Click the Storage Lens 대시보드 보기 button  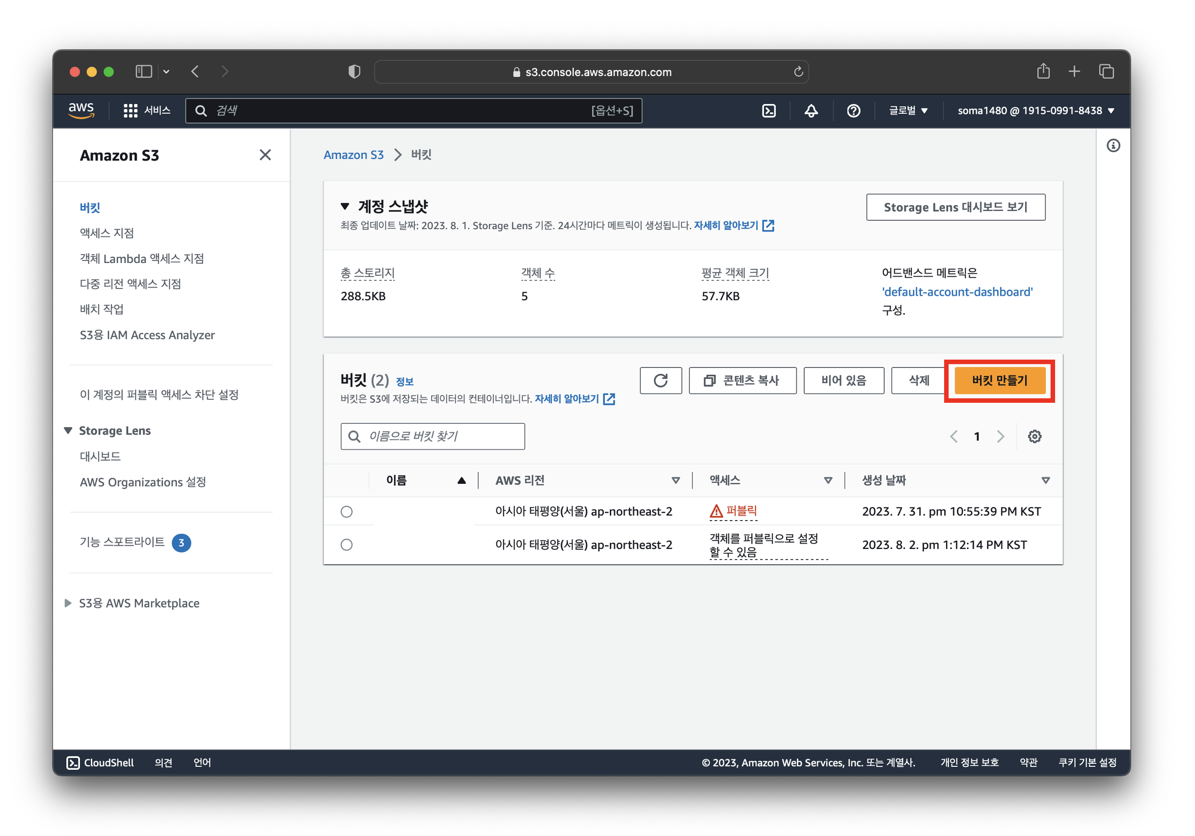pyautogui.click(x=955, y=207)
